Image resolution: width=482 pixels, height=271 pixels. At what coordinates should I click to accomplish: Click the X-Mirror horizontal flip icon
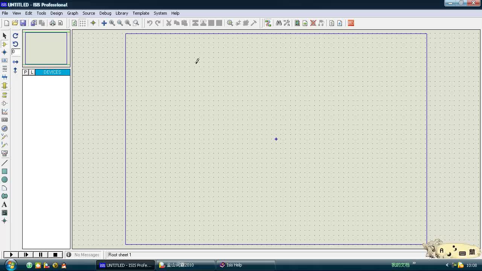[x=15, y=62]
